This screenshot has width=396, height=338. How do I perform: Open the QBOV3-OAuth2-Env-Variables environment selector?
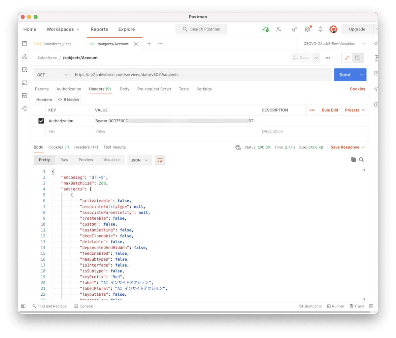click(x=334, y=44)
